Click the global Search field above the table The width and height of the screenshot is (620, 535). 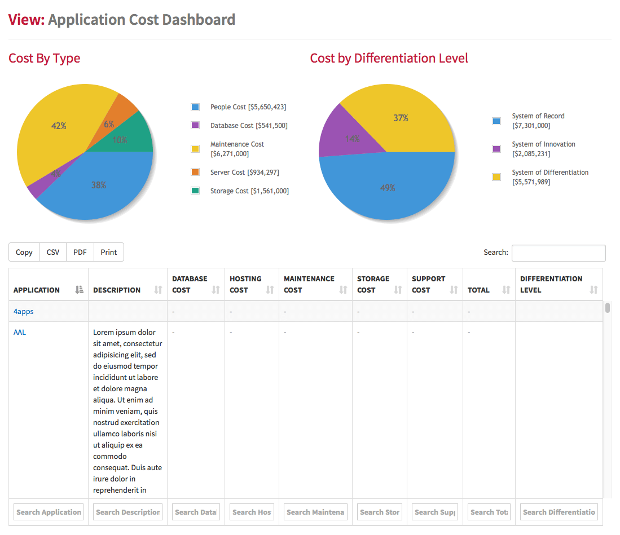(558, 253)
